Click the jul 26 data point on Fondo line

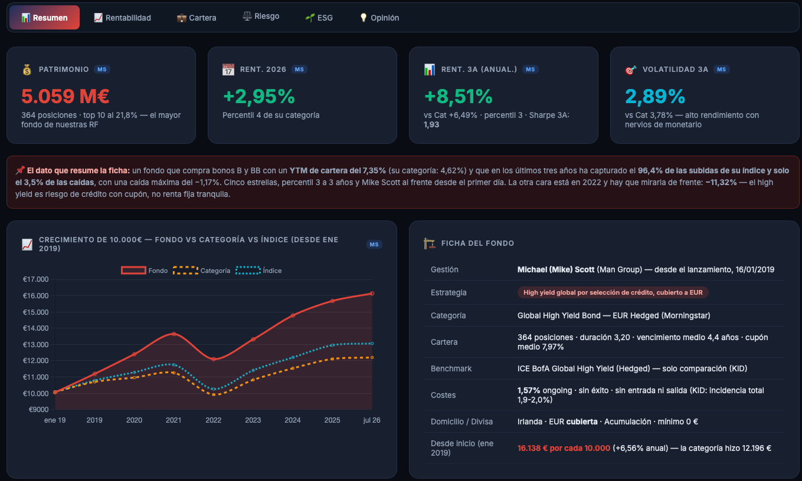point(372,293)
